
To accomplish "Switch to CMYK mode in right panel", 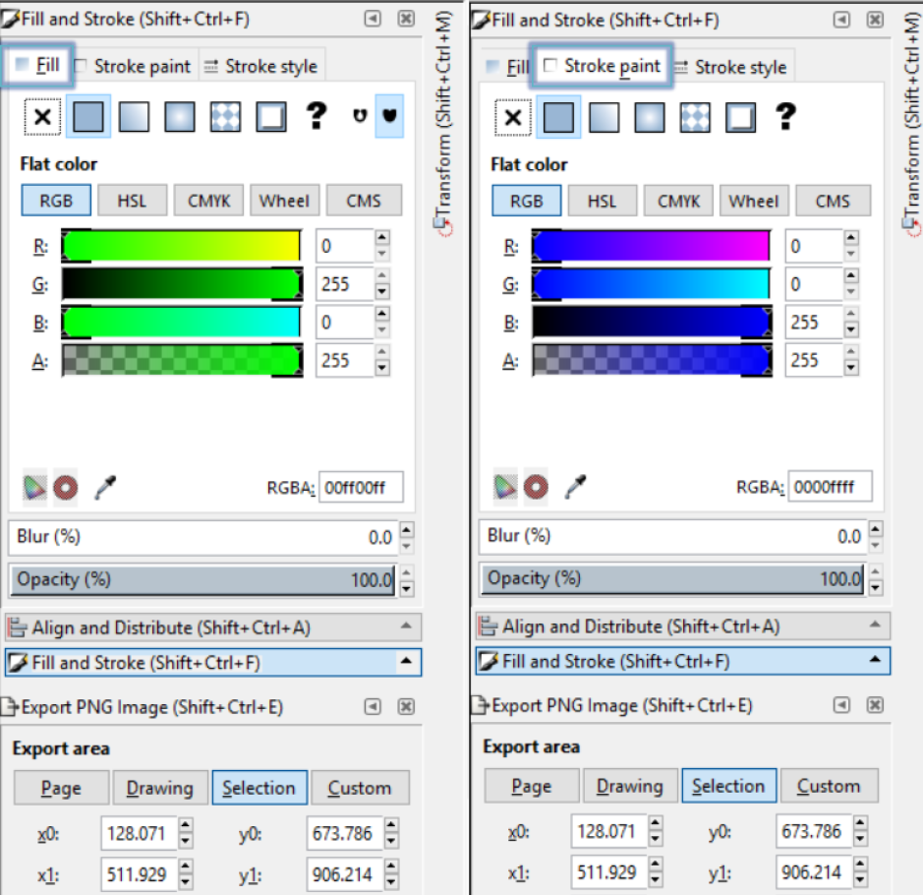I will pos(678,201).
